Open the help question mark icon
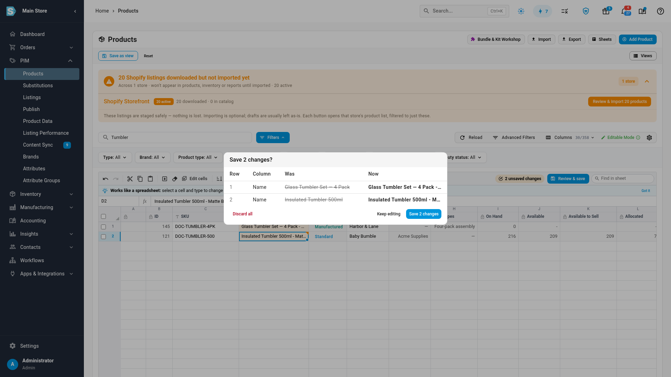The height and width of the screenshot is (377, 671). pyautogui.click(x=660, y=11)
